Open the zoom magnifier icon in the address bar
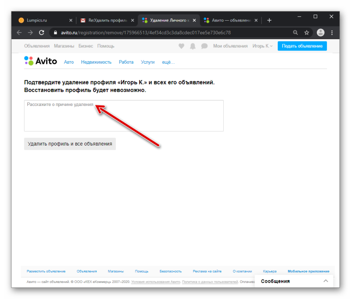Image resolution: width=351 pixels, height=299 pixels. [x=295, y=33]
